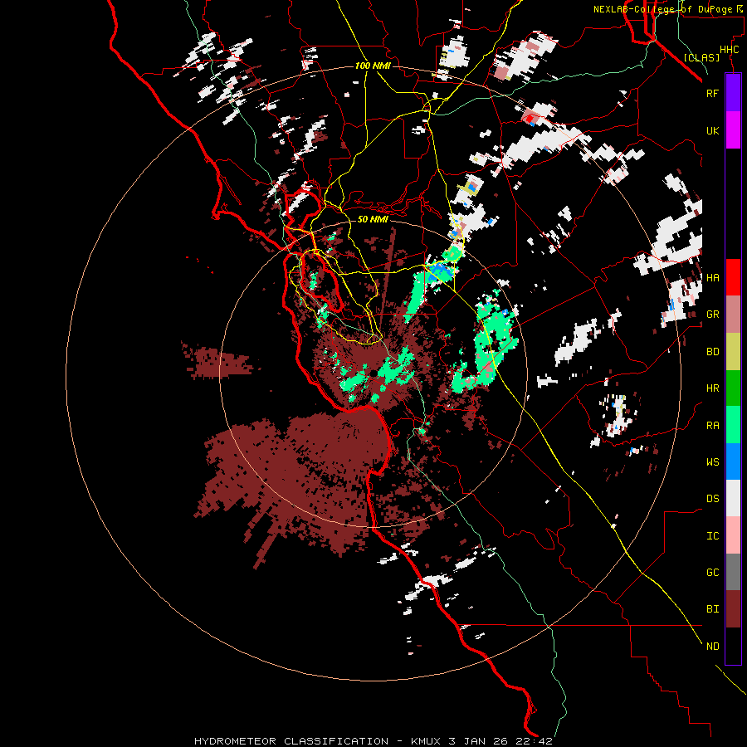This screenshot has width=747, height=747.
Task: Click the purple RF color swatch
Action: 733,93
